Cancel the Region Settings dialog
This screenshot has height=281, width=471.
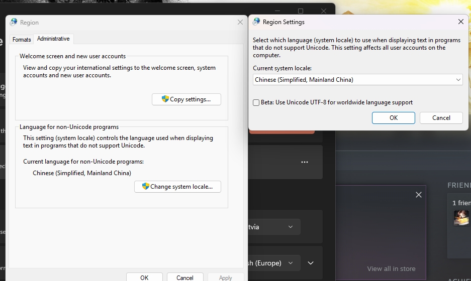pyautogui.click(x=441, y=117)
